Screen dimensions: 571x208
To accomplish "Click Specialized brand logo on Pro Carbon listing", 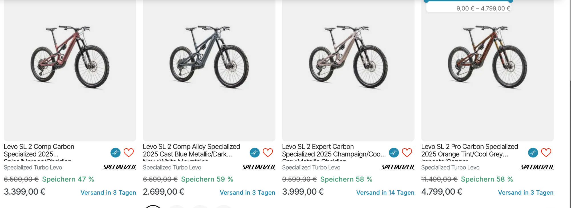I will click(537, 167).
